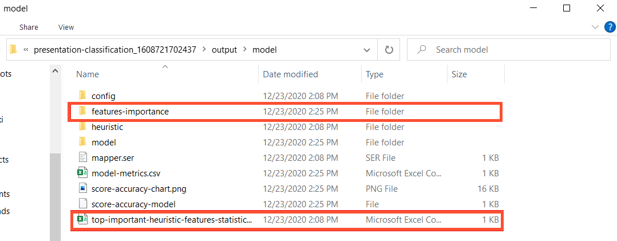Open the address bar history dropdown
The width and height of the screenshot is (617, 241).
pos(367,50)
